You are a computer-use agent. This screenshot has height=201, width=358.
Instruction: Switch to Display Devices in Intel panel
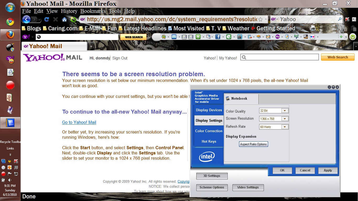click(209, 110)
